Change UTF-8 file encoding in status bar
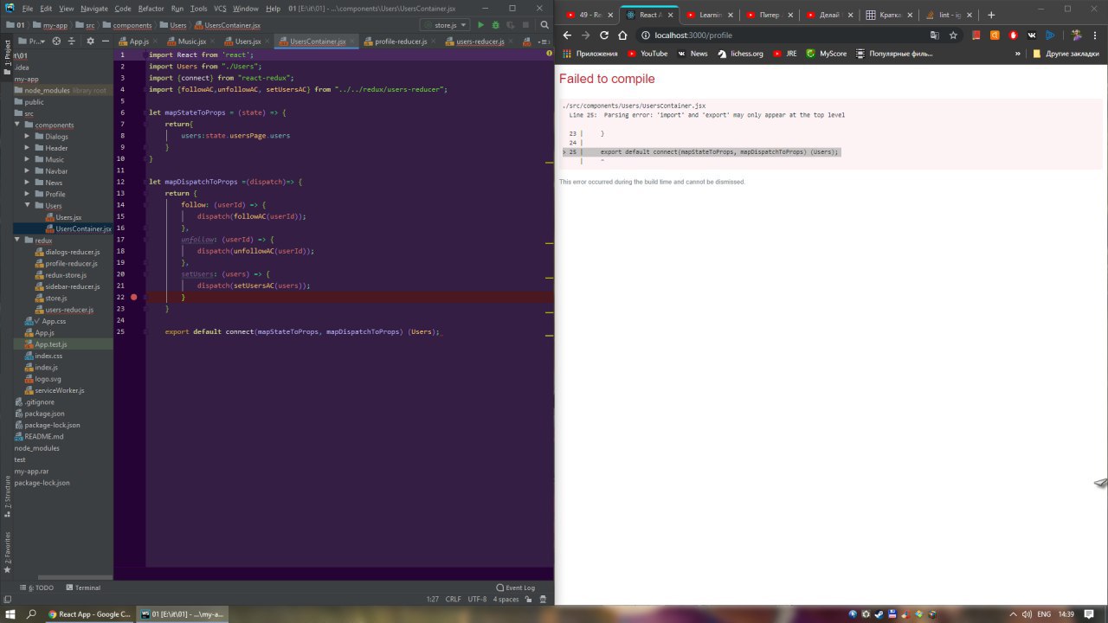 [477, 599]
